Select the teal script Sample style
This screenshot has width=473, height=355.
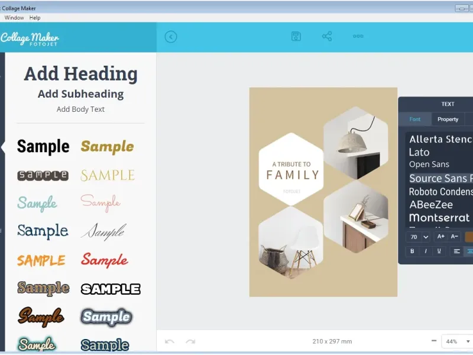pos(37,203)
